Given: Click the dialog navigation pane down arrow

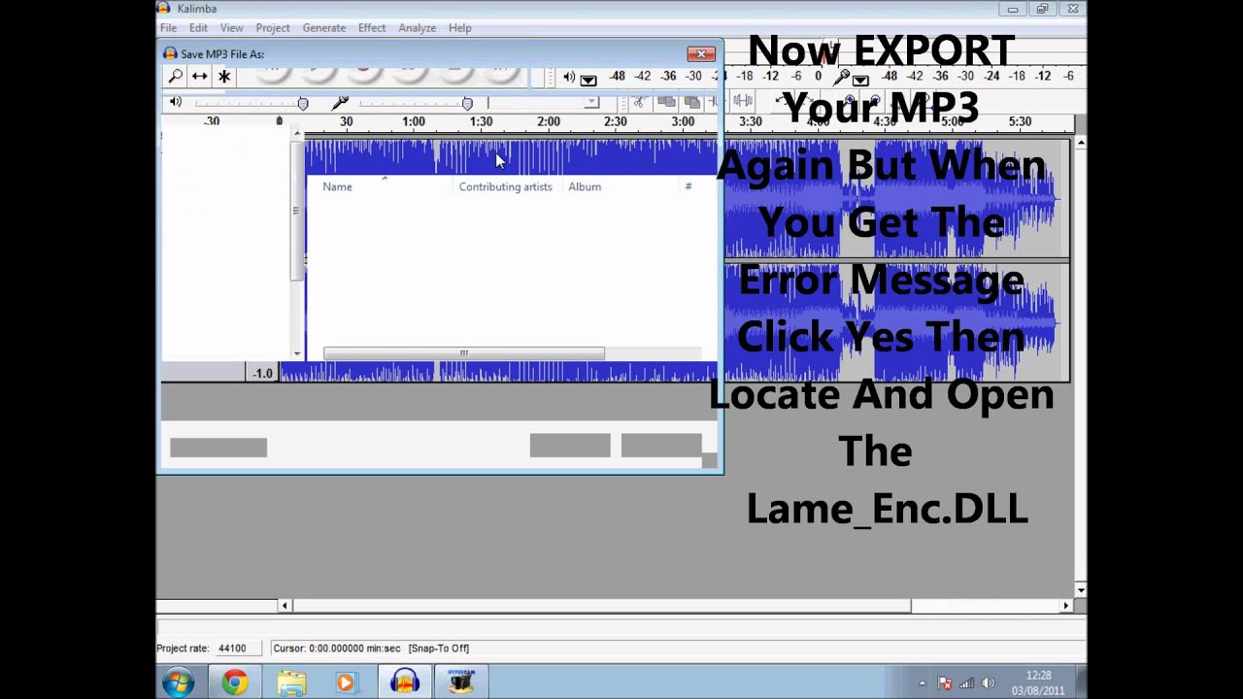Looking at the screenshot, I should pos(297,353).
